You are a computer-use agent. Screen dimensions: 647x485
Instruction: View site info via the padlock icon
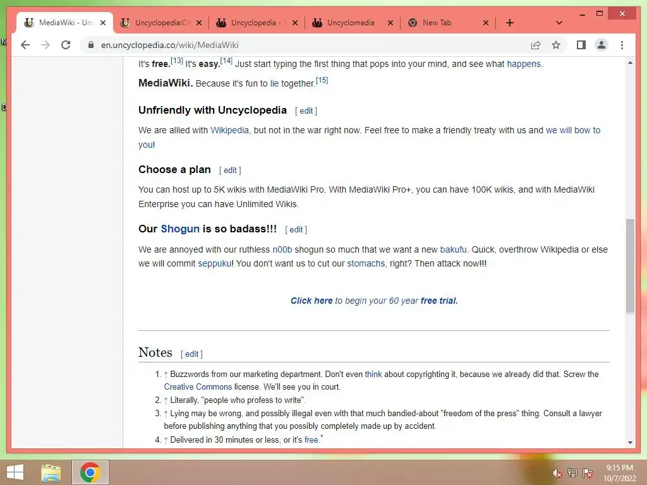91,45
